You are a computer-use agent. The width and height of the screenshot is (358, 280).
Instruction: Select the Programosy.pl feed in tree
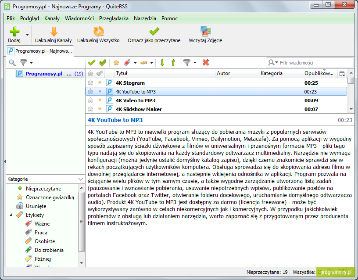(x=50, y=74)
